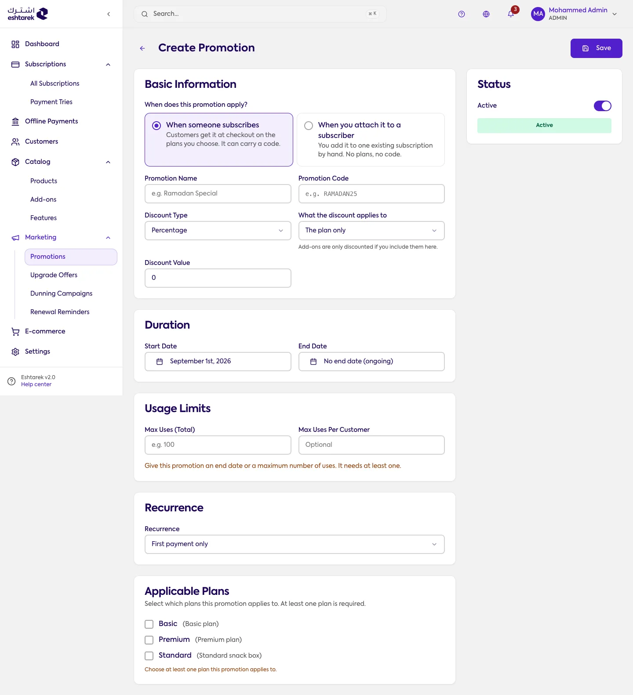Screen dimensions: 633x695
Task: Open the user account menu chevron
Action: tap(615, 14)
